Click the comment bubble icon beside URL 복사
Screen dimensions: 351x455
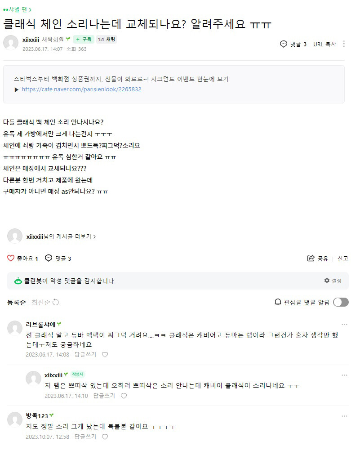click(x=283, y=44)
